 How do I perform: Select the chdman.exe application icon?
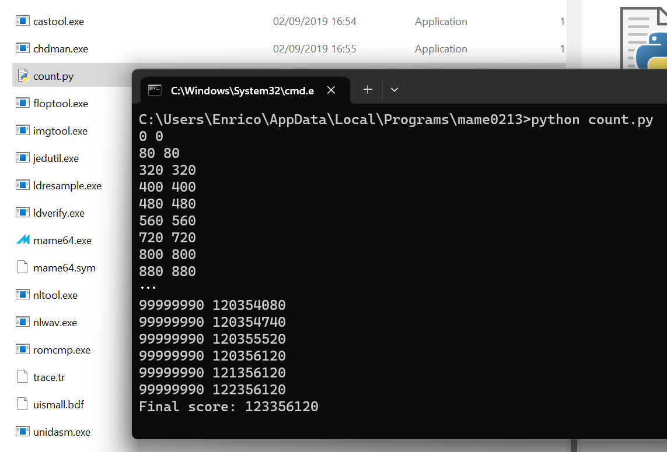tap(23, 49)
